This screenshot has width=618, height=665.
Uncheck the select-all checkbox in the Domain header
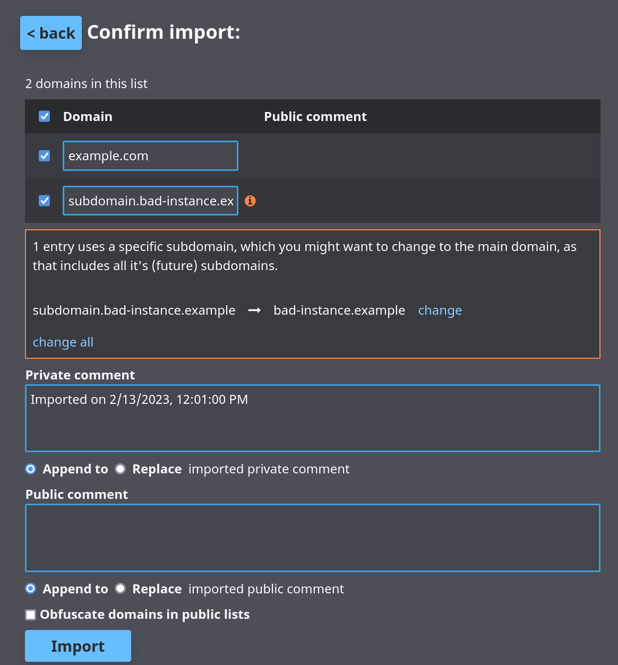coord(44,116)
